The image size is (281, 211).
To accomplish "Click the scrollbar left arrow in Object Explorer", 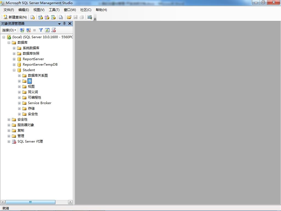I will [3, 202].
